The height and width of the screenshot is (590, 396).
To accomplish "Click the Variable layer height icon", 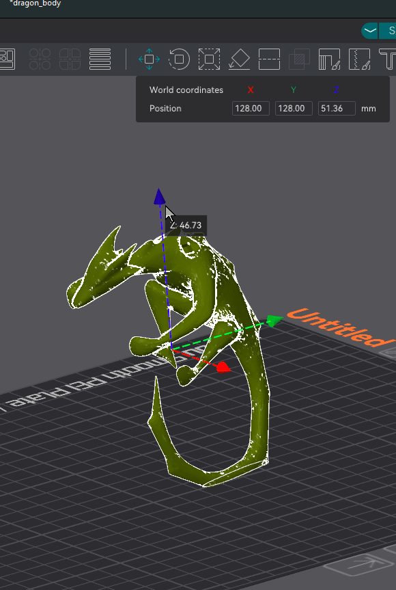I will [x=100, y=59].
